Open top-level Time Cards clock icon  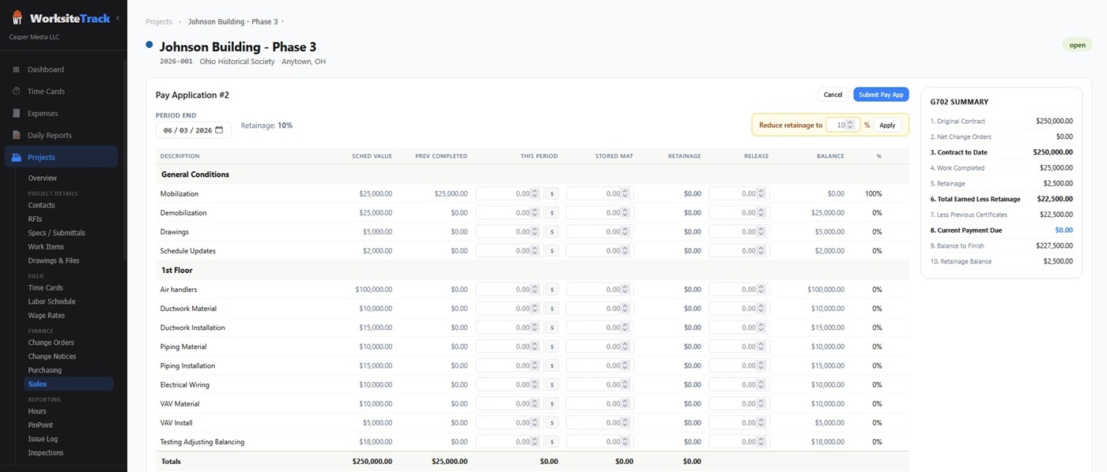coord(17,92)
